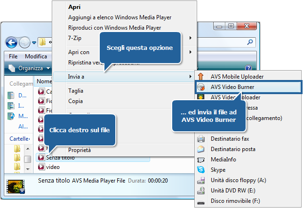
Task: Select Unità DVD RW (E:)
Action: [233, 191]
